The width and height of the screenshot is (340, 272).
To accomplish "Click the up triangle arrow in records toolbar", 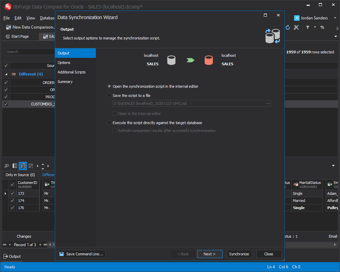I will (43, 164).
